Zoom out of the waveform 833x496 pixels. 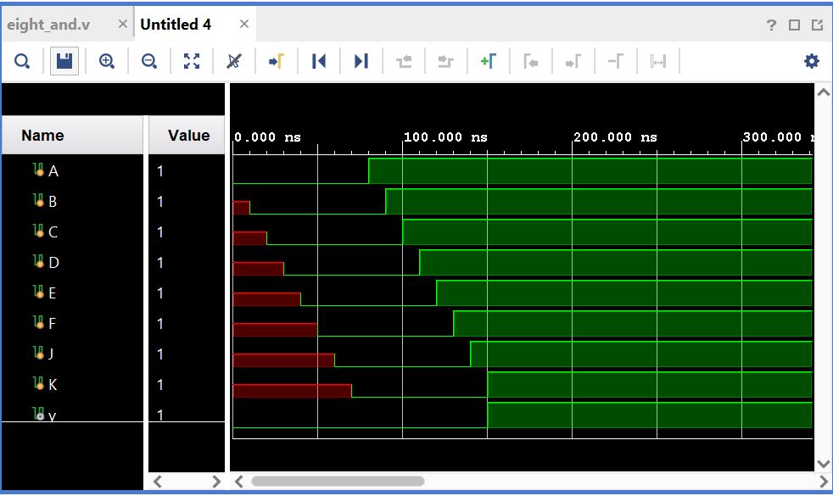coord(149,62)
